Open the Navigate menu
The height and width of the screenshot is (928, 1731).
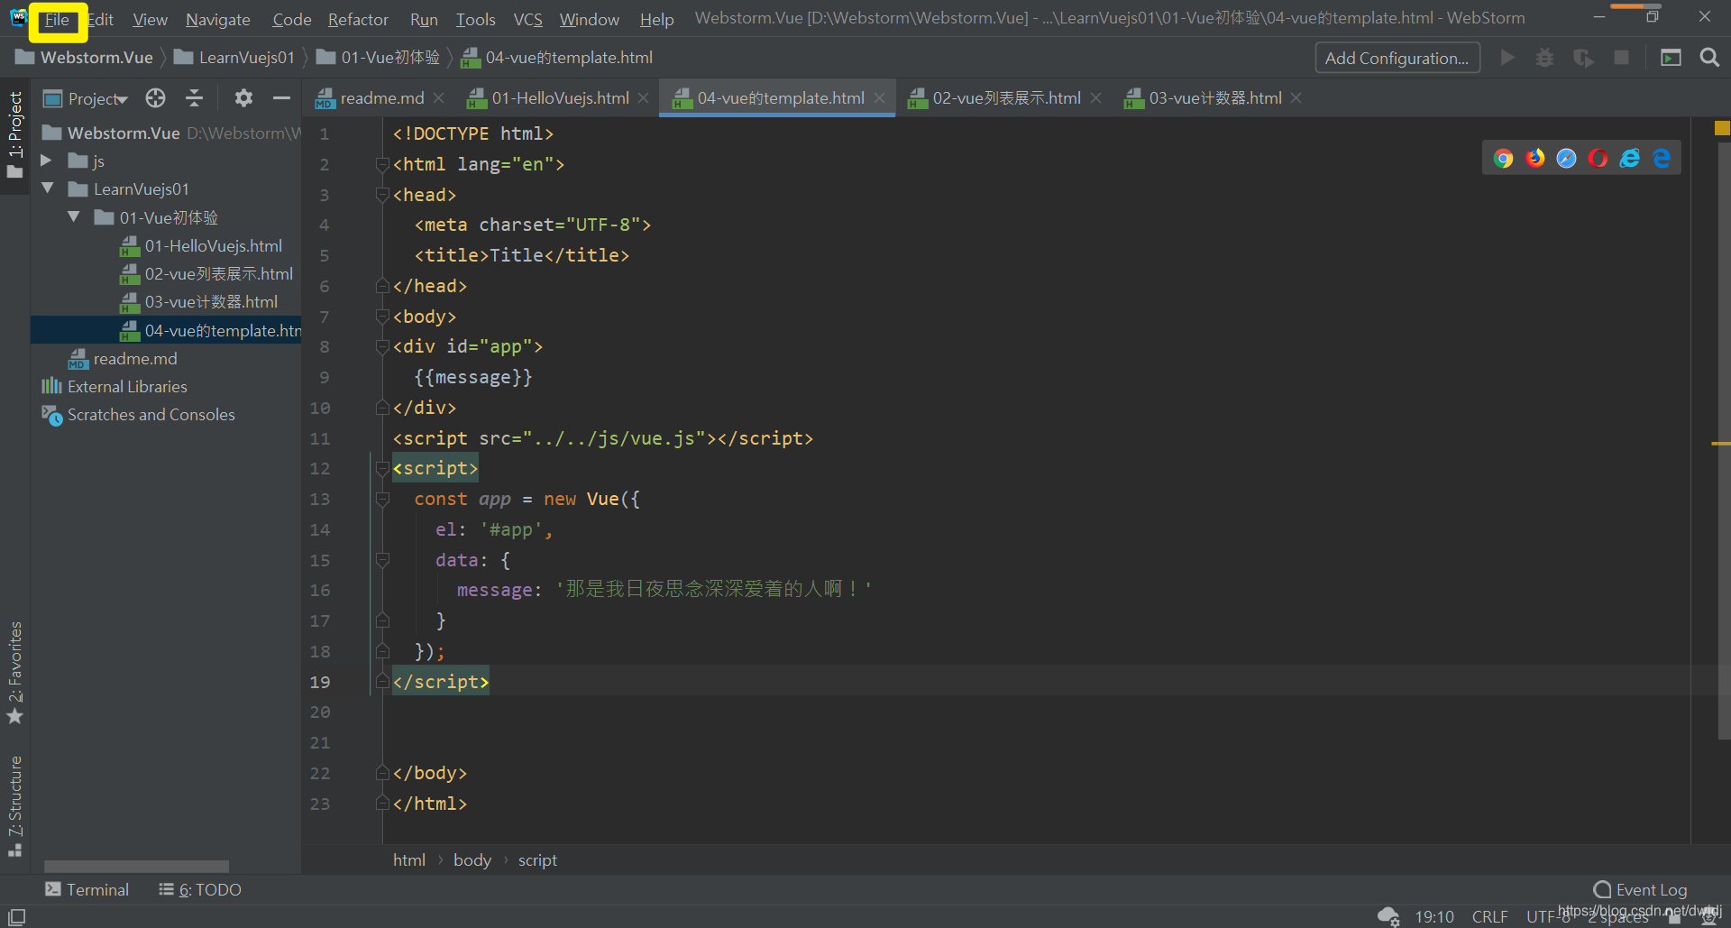point(218,20)
